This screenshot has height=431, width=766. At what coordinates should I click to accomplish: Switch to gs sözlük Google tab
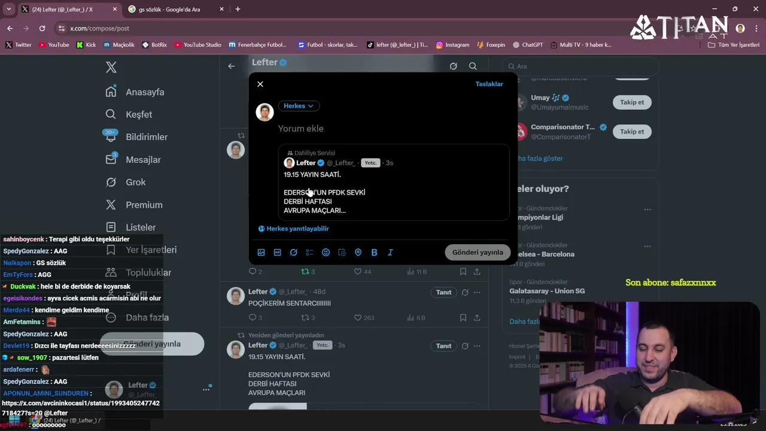pos(174,10)
